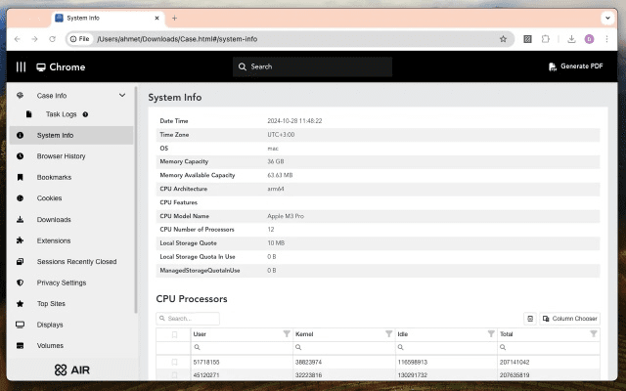Check the row with User 51718155
The image size is (626, 391).
tap(175, 362)
